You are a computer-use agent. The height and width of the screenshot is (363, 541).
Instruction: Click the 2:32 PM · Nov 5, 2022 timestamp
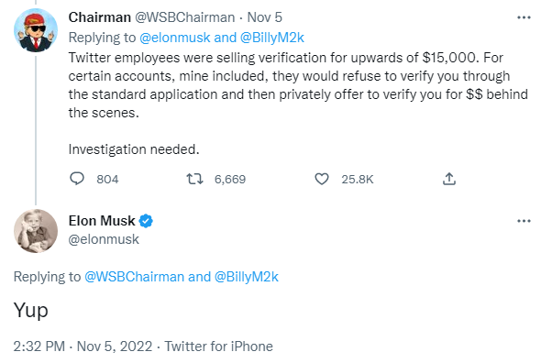(x=83, y=346)
